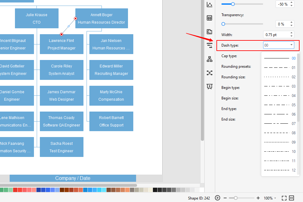
Task: Open the org chart panel icon
Action: pyautogui.click(x=210, y=59)
